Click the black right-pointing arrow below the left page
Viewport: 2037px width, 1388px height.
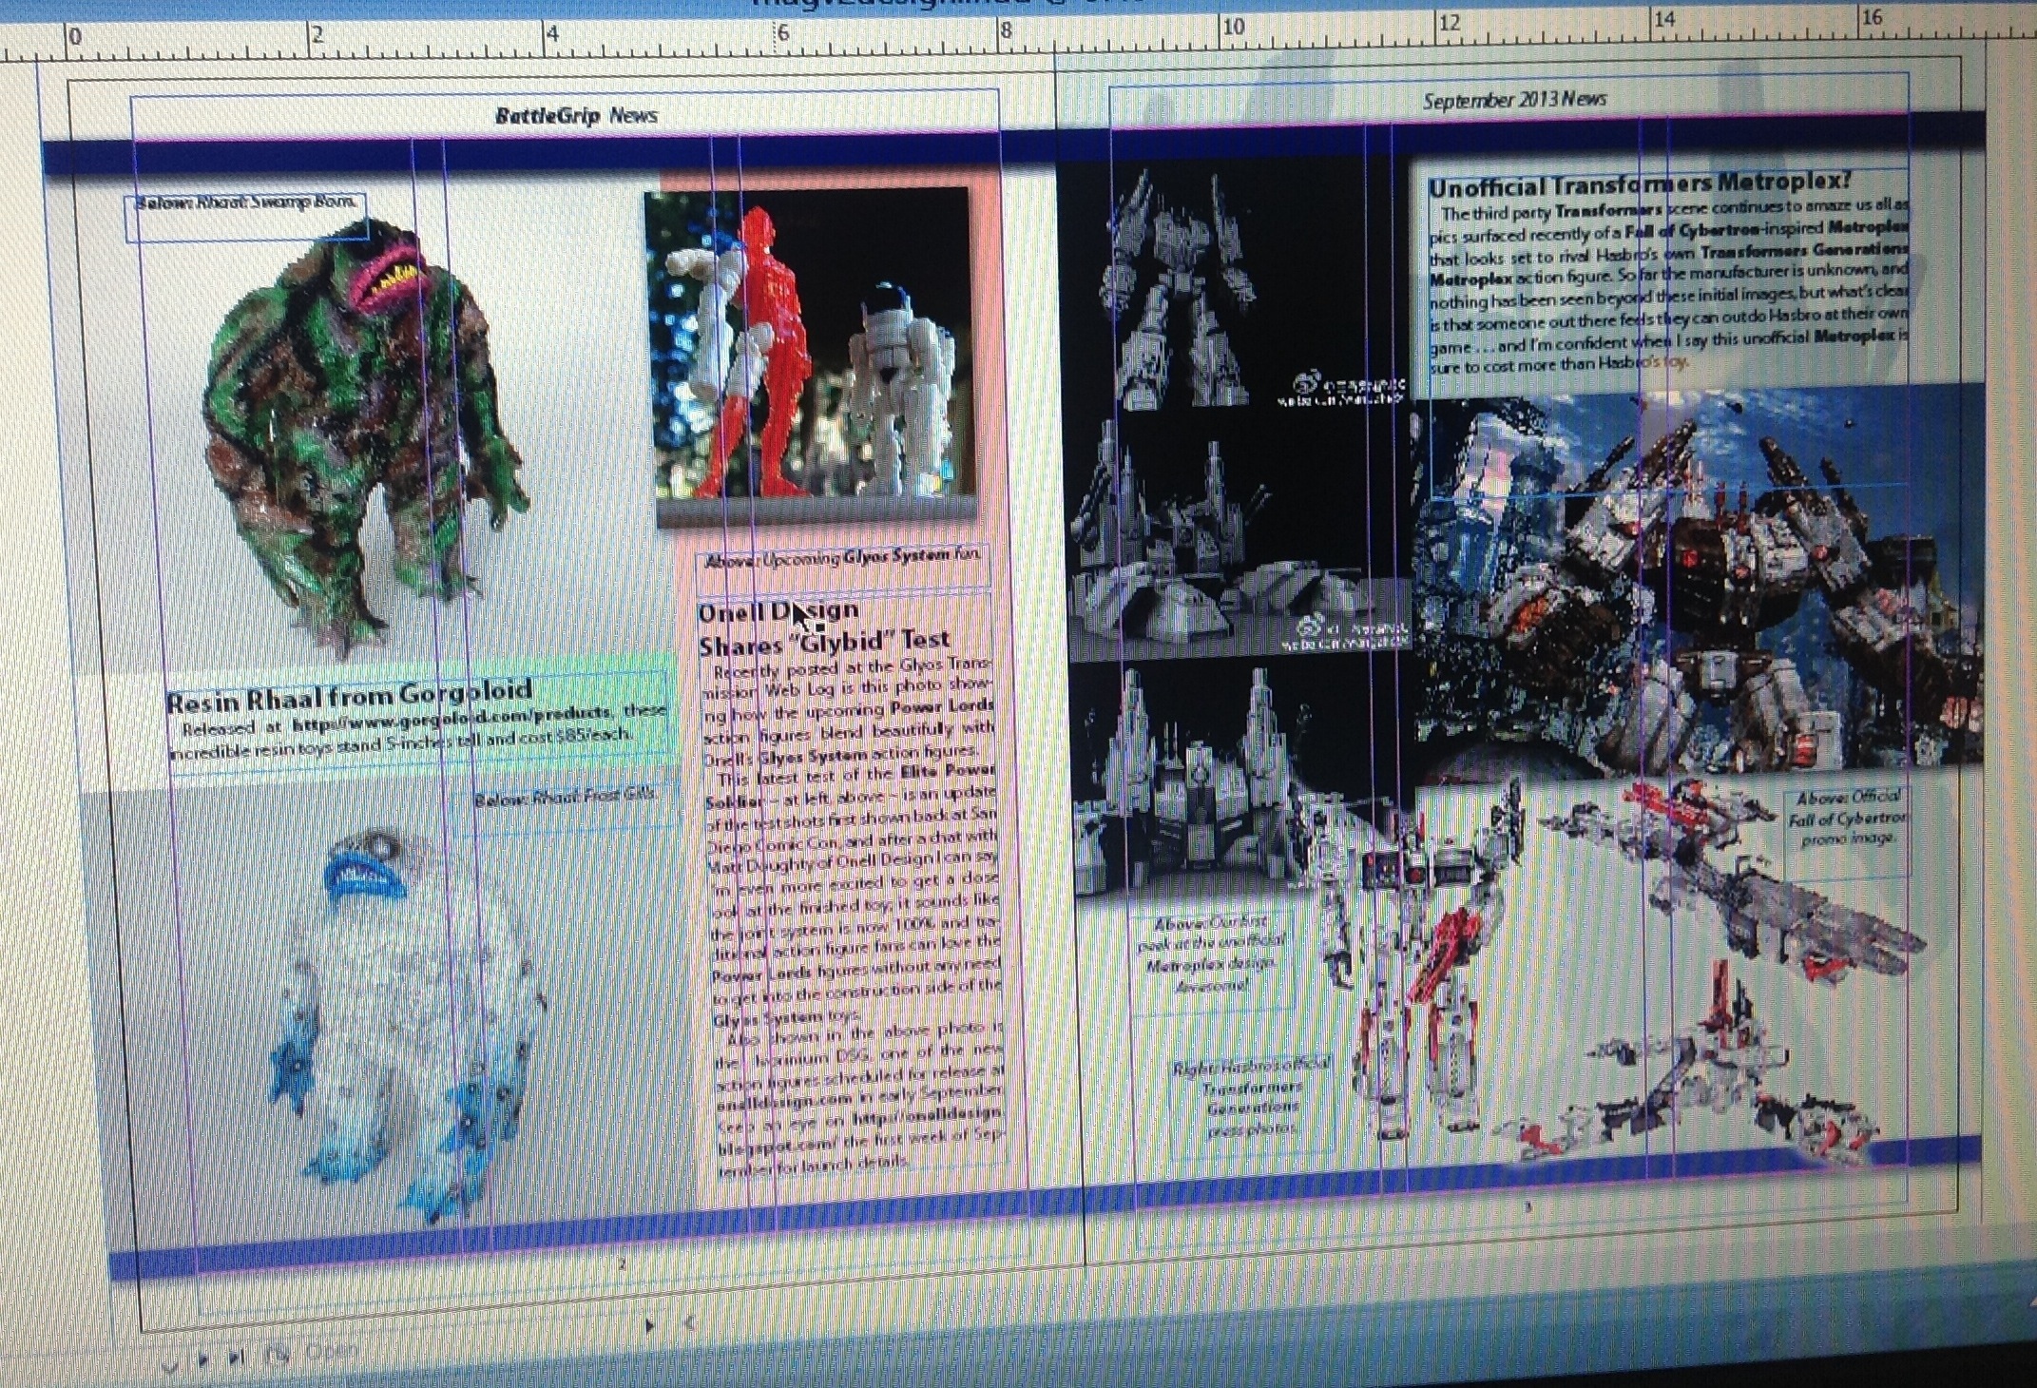650,1324
